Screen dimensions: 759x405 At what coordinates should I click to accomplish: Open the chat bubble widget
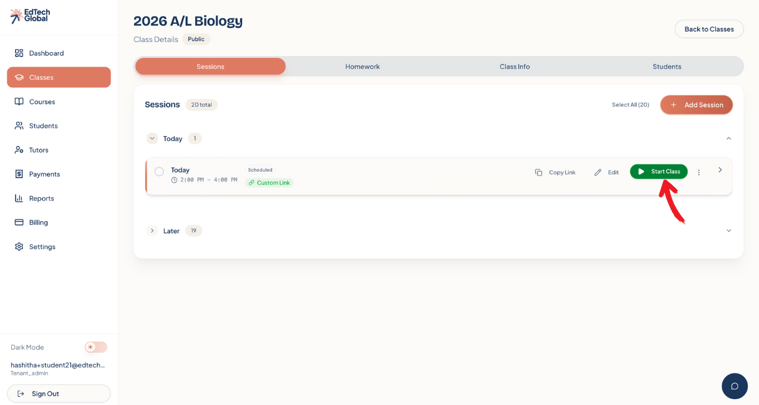point(734,386)
